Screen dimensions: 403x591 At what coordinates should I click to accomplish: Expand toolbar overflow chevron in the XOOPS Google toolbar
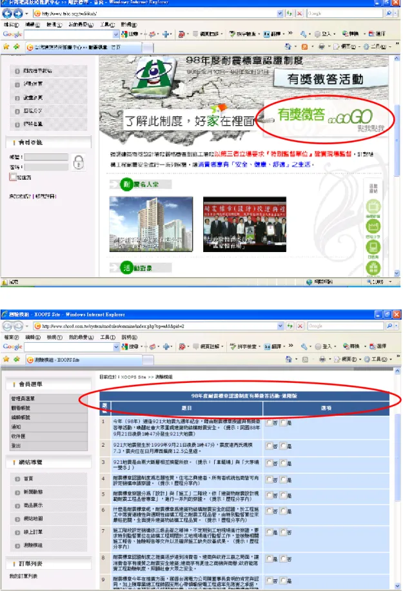[x=291, y=345]
